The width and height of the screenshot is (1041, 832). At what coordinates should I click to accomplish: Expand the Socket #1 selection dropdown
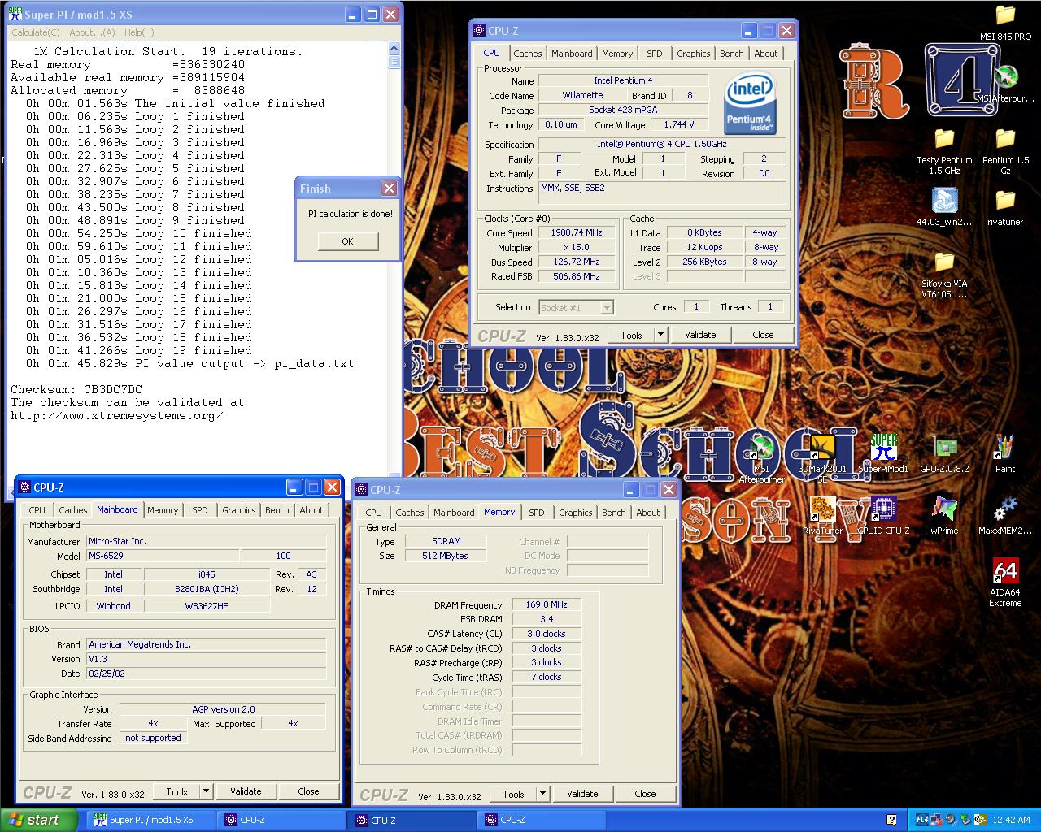pos(607,307)
